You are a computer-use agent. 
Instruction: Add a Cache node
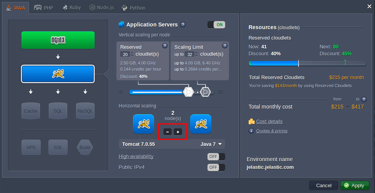point(31,111)
